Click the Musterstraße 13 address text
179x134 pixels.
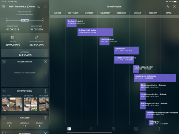point(25,12)
